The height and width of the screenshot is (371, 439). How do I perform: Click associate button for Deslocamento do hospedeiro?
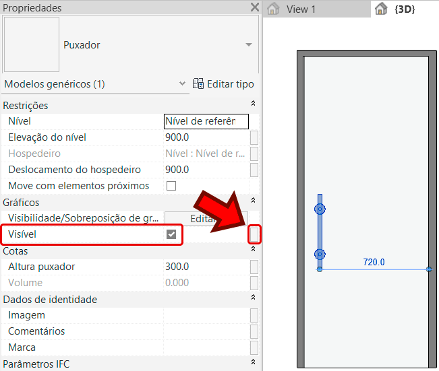[254, 170]
